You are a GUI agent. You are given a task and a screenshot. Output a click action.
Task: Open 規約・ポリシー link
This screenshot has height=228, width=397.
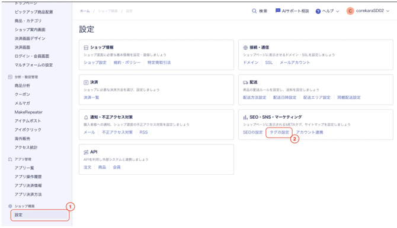coord(127,63)
